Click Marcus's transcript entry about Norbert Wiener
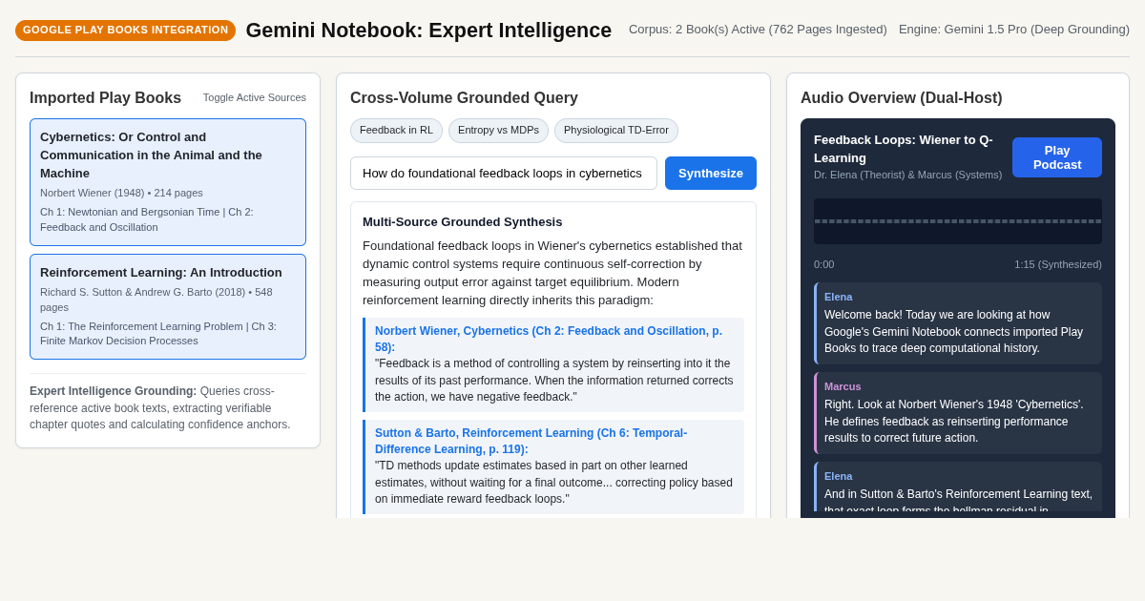The height and width of the screenshot is (601, 1145). coord(958,413)
